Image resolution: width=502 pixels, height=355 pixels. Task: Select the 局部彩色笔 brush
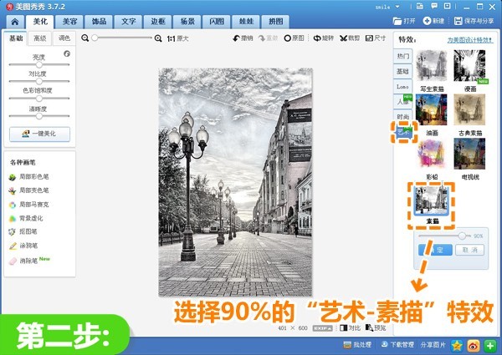pyautogui.click(x=28, y=177)
